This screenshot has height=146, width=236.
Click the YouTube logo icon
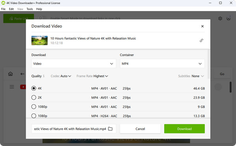23,87
